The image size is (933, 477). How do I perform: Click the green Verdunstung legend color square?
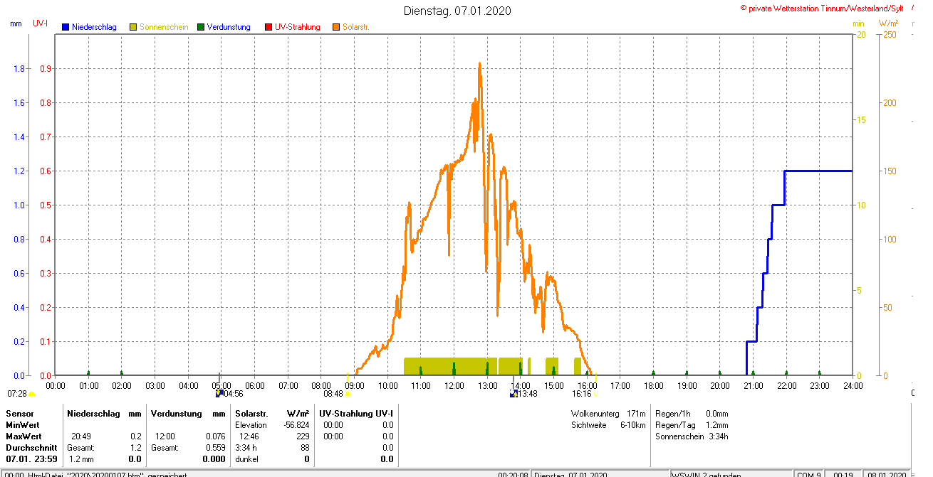pyautogui.click(x=201, y=27)
